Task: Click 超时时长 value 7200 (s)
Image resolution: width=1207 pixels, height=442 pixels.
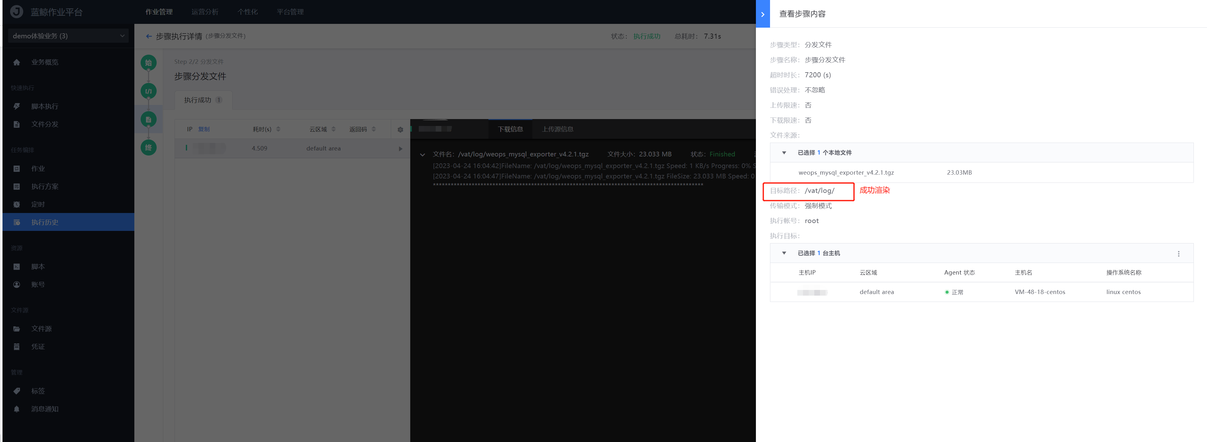Action: coord(818,75)
